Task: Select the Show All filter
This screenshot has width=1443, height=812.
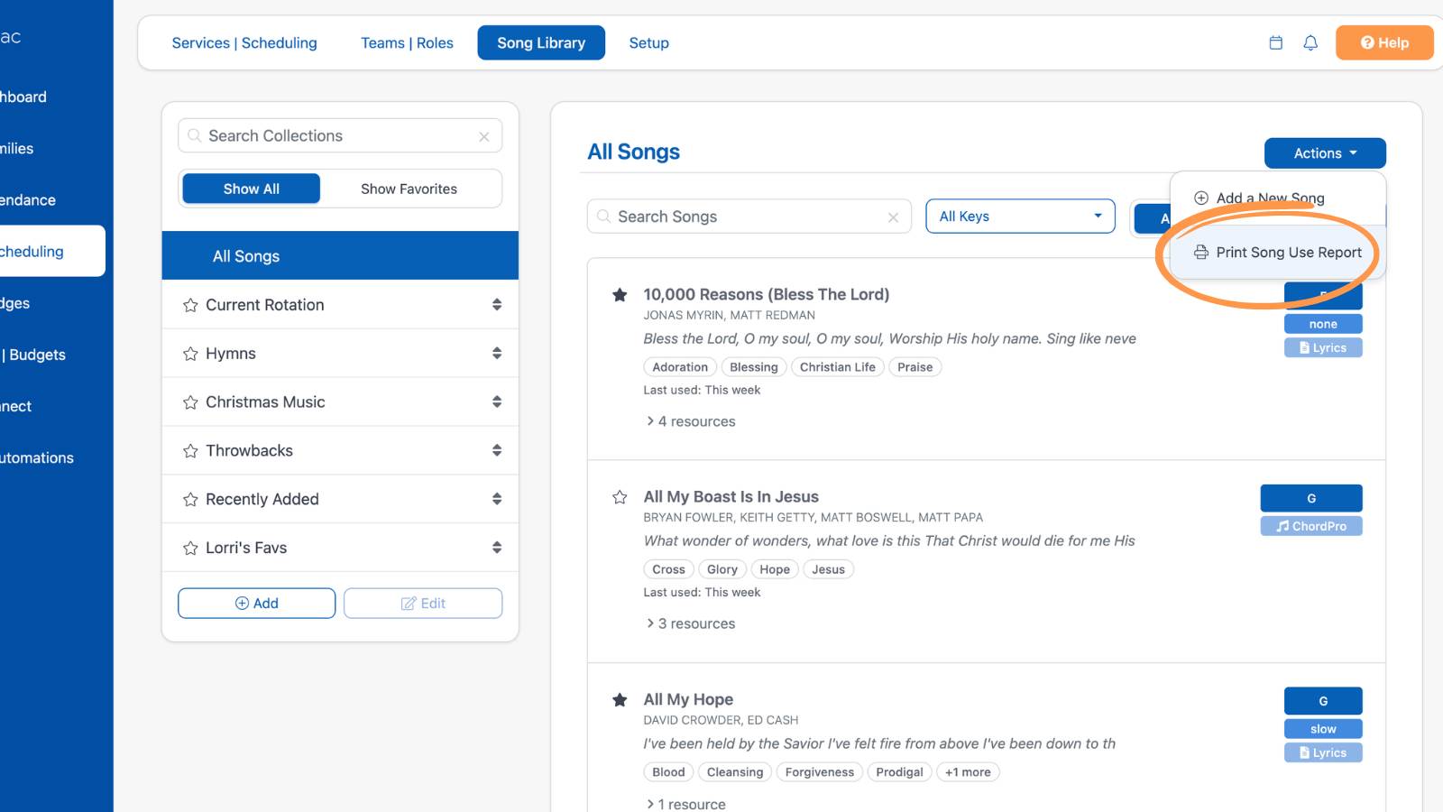Action: click(x=252, y=189)
